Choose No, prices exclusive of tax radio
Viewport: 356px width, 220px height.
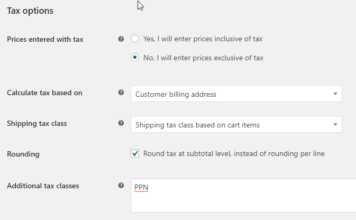pyautogui.click(x=135, y=57)
